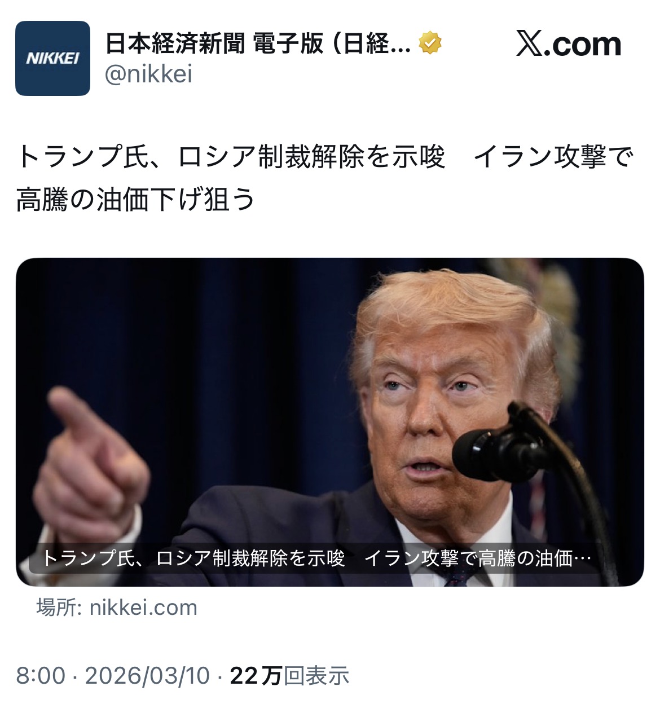
Task: Open the @nikkei handle
Action: coord(149,74)
